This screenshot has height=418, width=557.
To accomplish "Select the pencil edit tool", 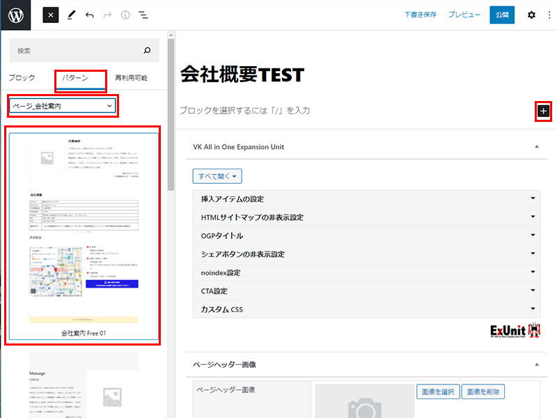I will (71, 15).
